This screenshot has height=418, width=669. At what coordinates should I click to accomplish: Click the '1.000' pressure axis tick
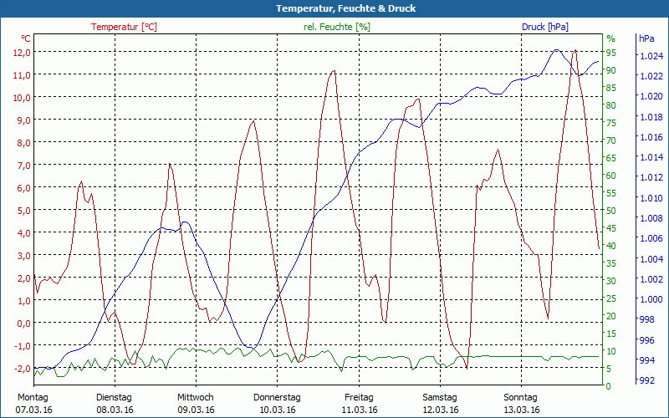coord(650,300)
